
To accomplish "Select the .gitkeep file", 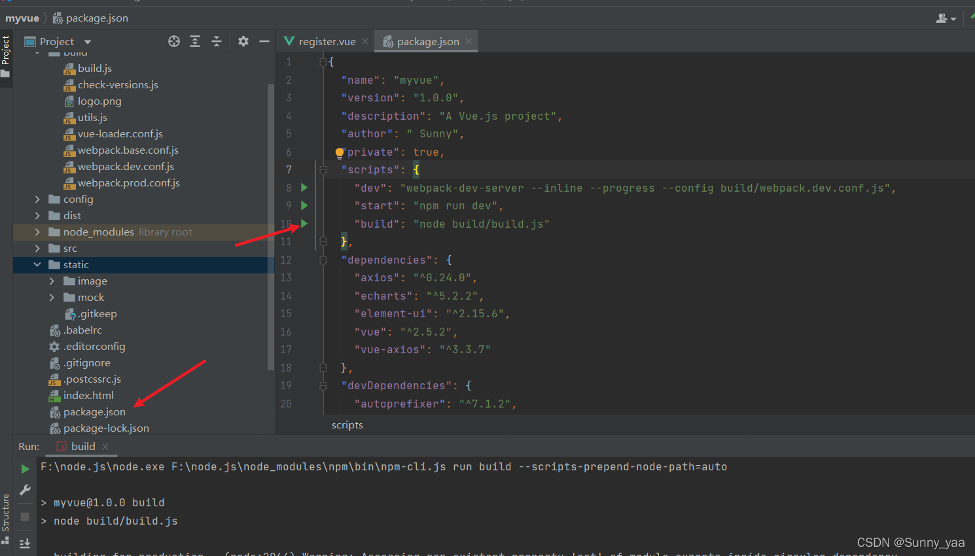I will [x=97, y=313].
